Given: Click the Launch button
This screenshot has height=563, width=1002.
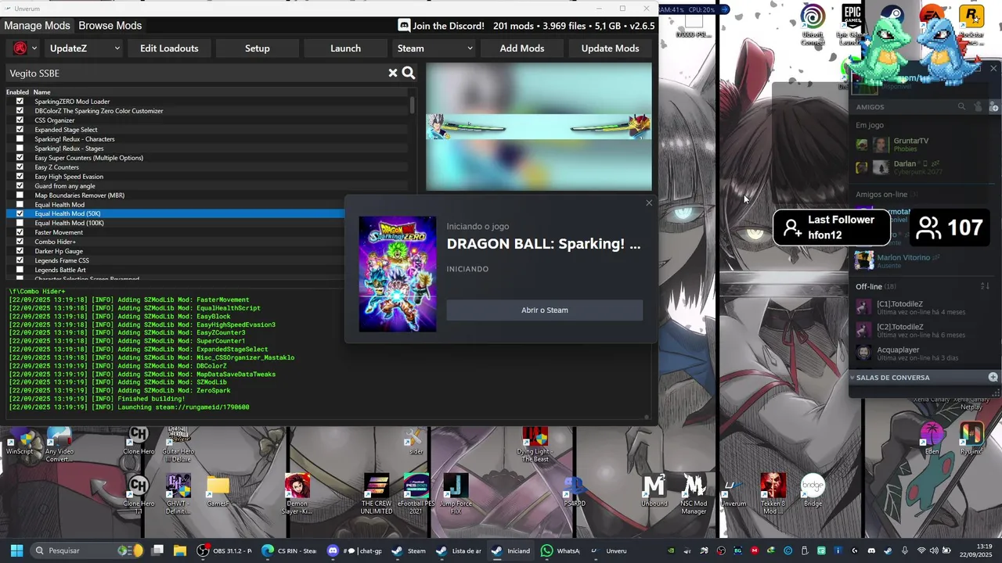Looking at the screenshot, I should [x=345, y=48].
